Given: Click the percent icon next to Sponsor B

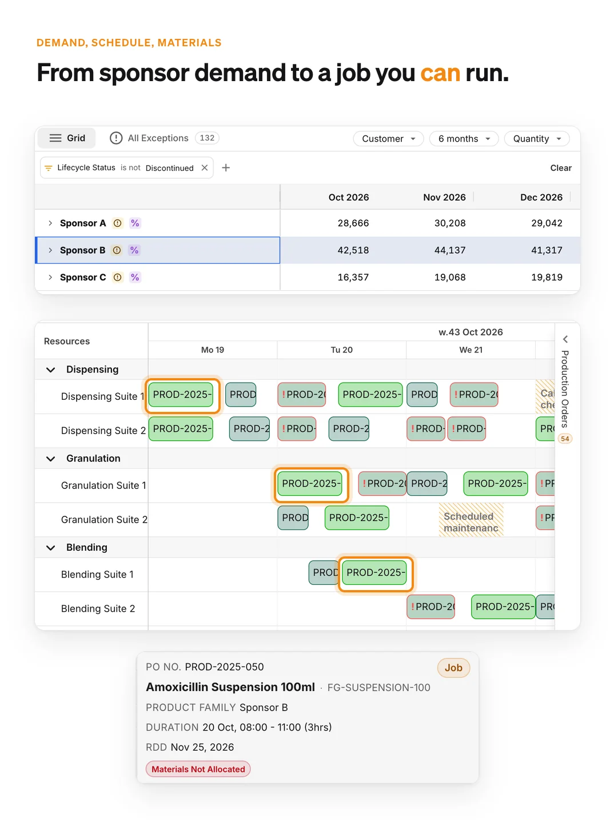Looking at the screenshot, I should coord(134,250).
